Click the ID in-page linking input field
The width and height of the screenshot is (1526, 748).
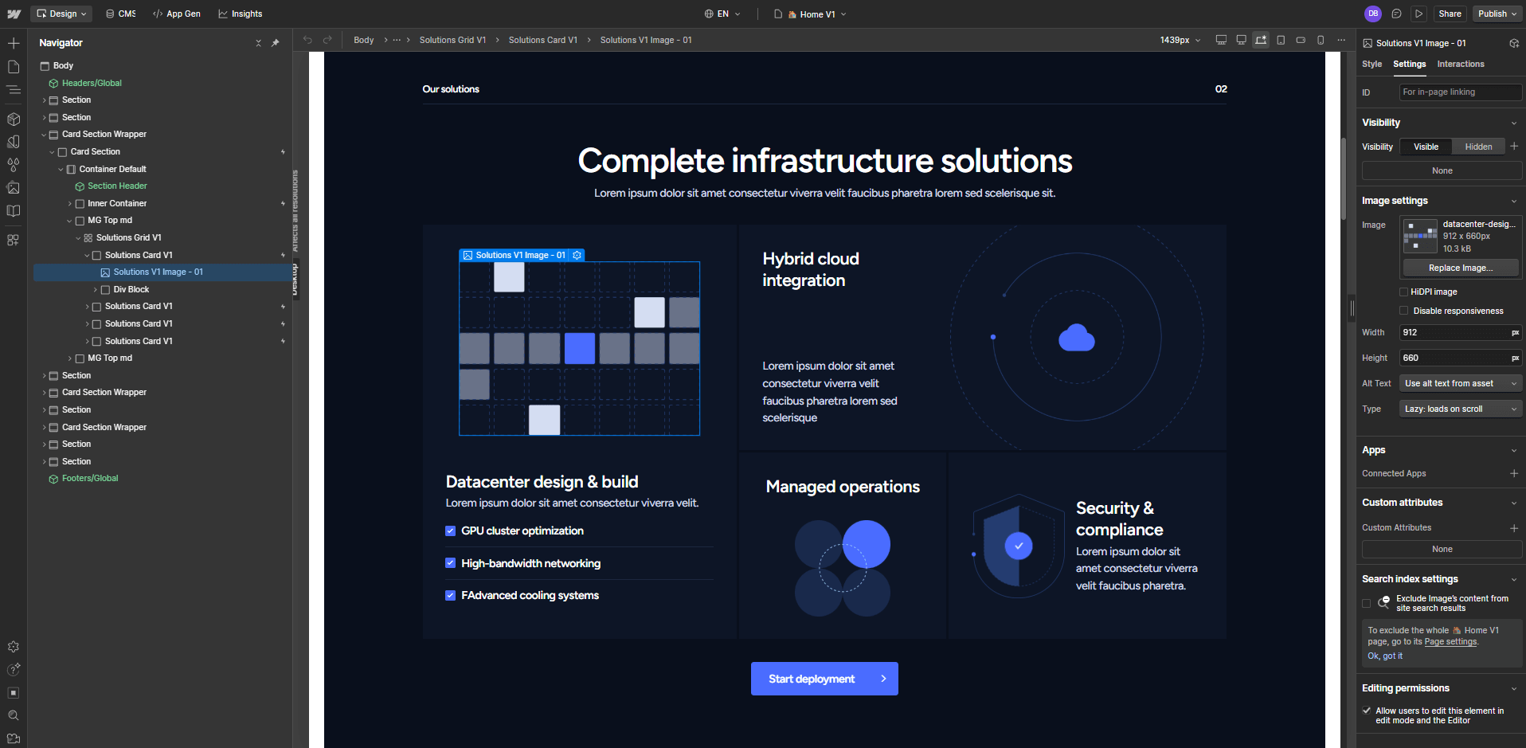(1460, 92)
